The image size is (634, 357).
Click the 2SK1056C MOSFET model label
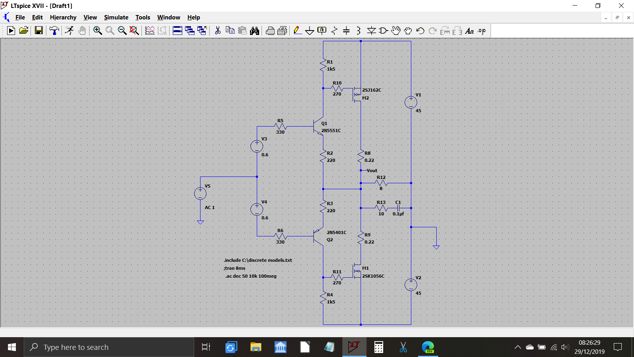click(373, 276)
